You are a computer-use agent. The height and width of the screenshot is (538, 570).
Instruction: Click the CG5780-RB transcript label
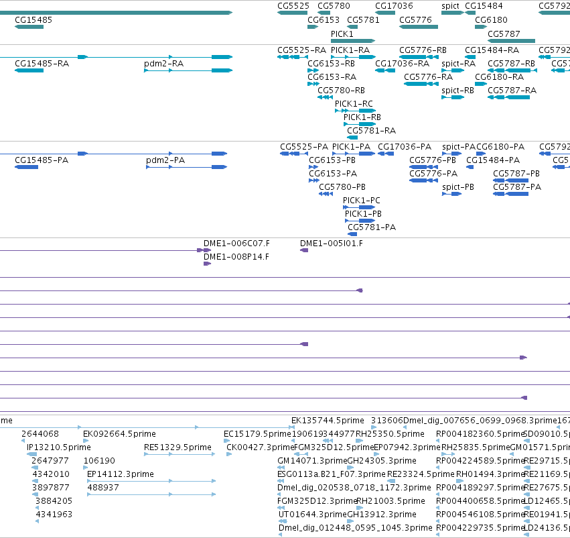tap(341, 91)
